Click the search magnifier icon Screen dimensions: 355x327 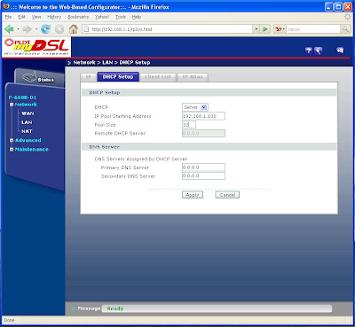pos(345,29)
